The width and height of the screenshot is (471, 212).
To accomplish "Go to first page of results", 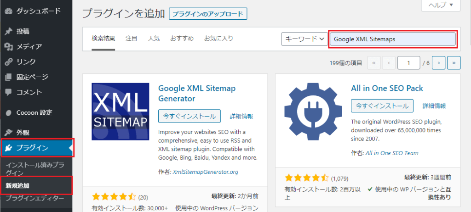I will [x=374, y=63].
